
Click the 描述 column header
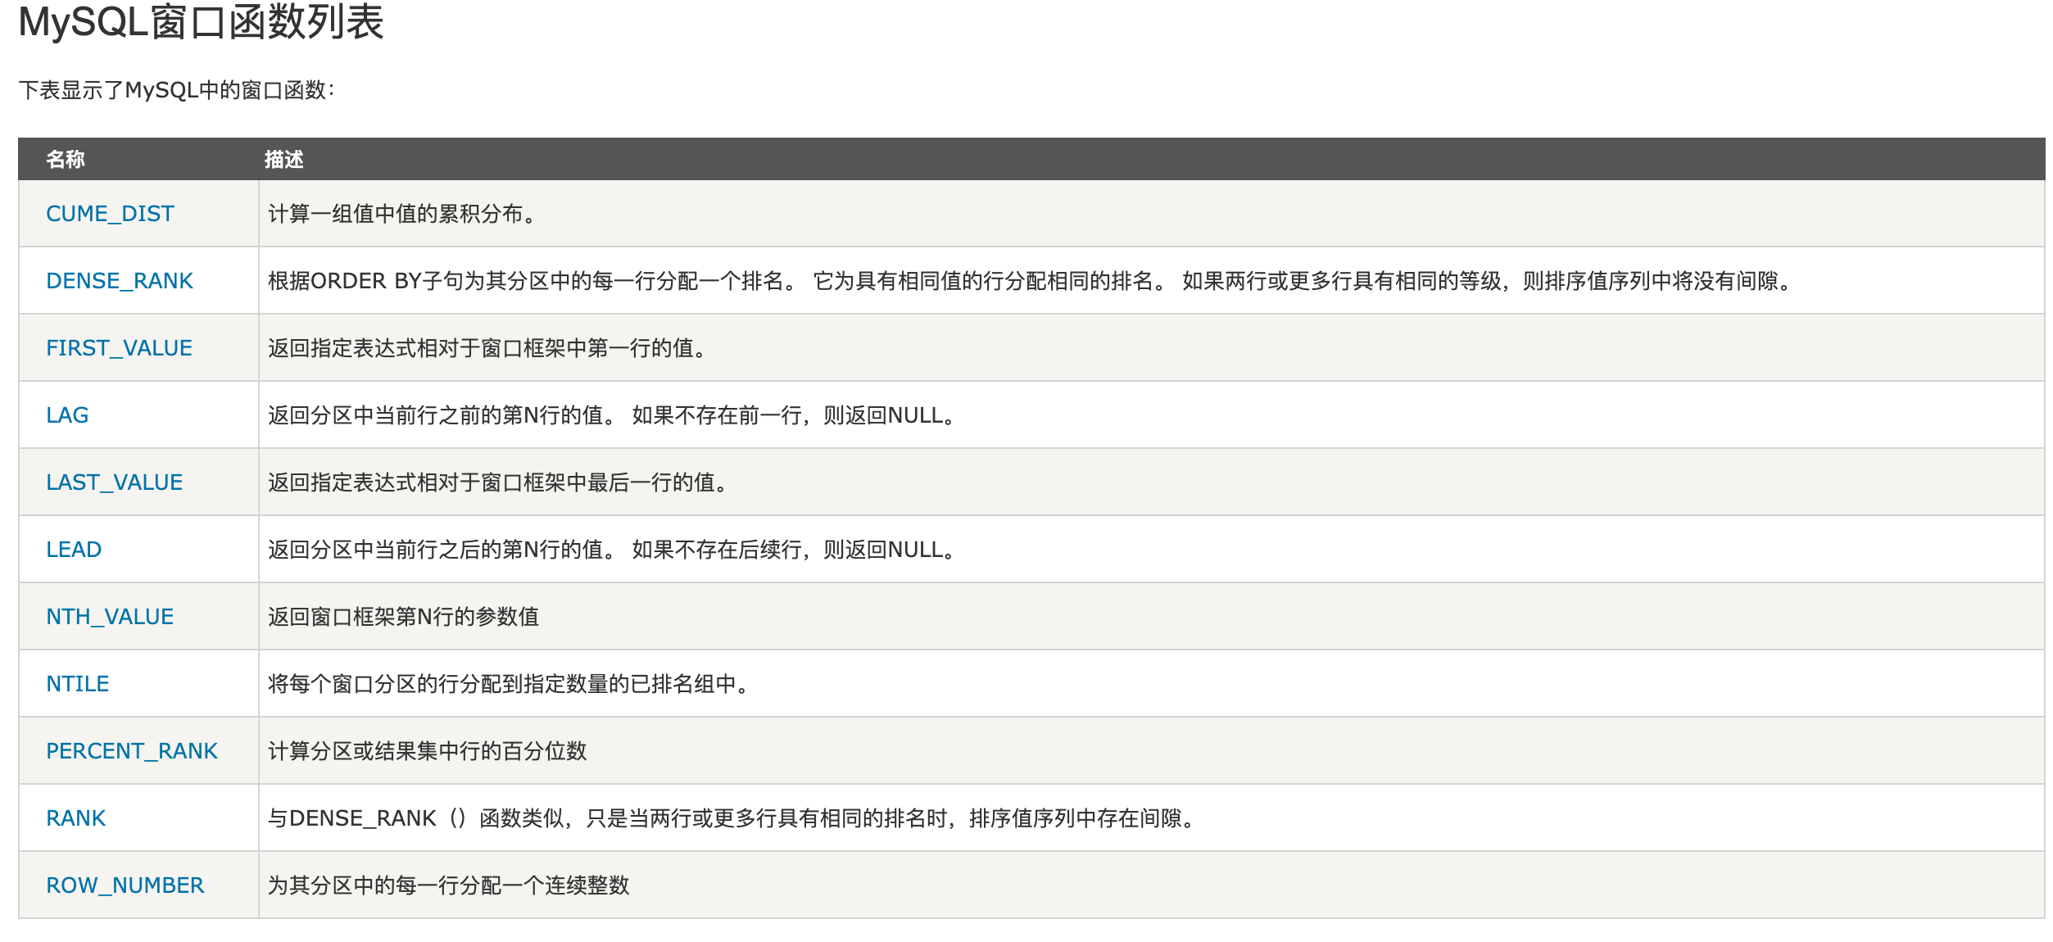click(x=283, y=160)
